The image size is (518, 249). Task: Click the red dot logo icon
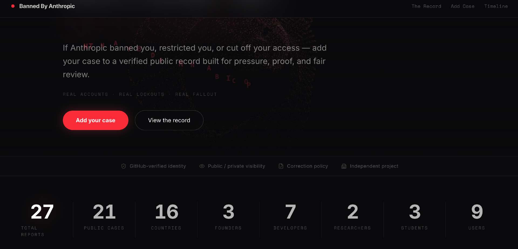coord(13,6)
